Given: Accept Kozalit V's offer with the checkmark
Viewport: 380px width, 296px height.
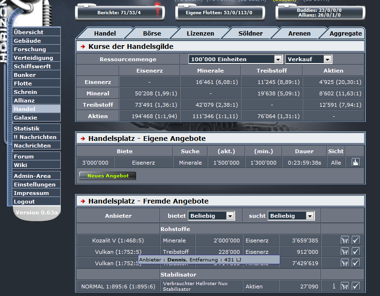Looking at the screenshot, I should click(x=356, y=240).
